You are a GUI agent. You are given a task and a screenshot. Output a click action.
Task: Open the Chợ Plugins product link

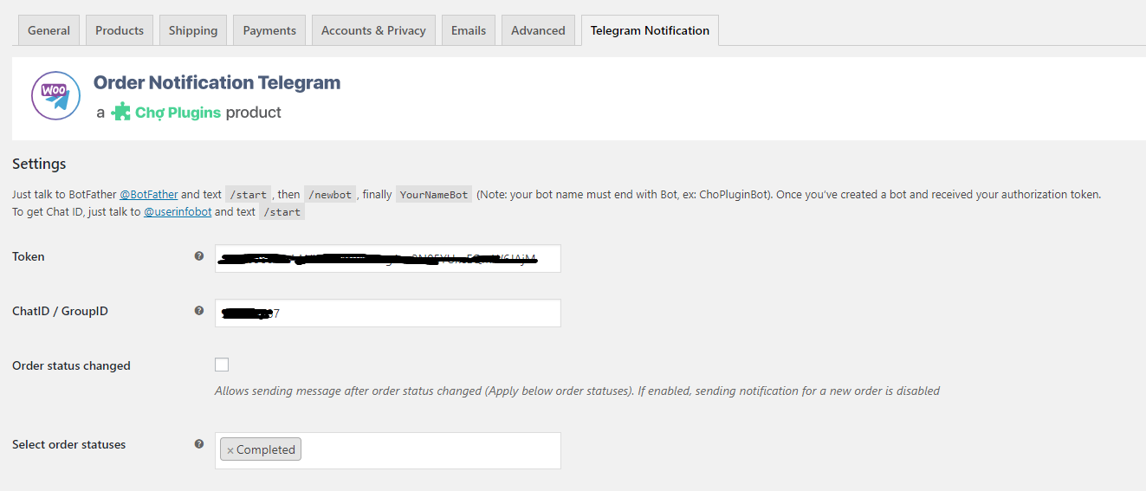pos(178,113)
